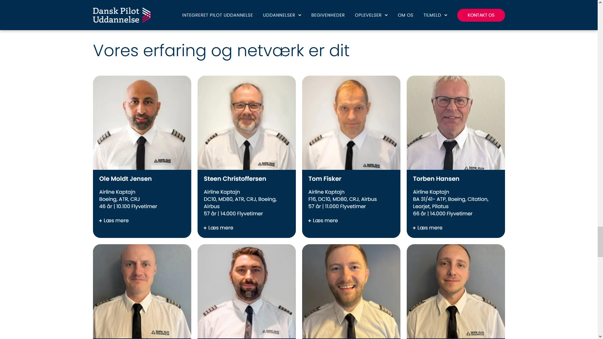Click the Kontakt Os button

481,15
